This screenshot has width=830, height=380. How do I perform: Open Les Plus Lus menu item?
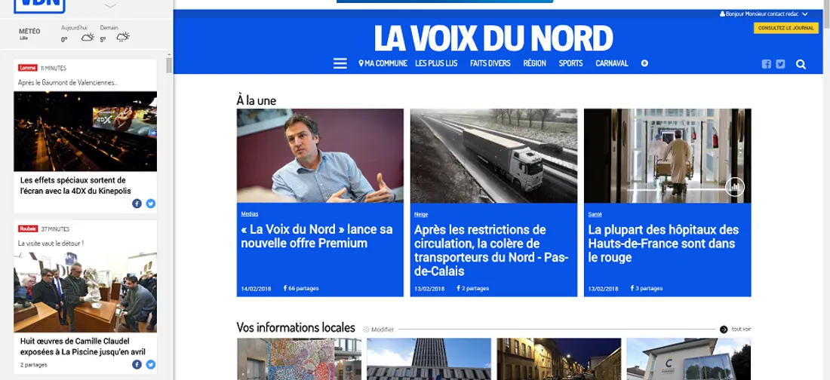tap(436, 63)
